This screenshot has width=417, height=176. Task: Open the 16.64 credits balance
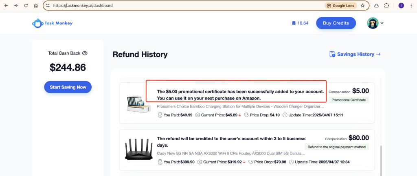tap(300, 23)
